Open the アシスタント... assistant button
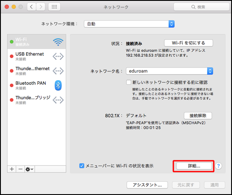 [x=147, y=185]
